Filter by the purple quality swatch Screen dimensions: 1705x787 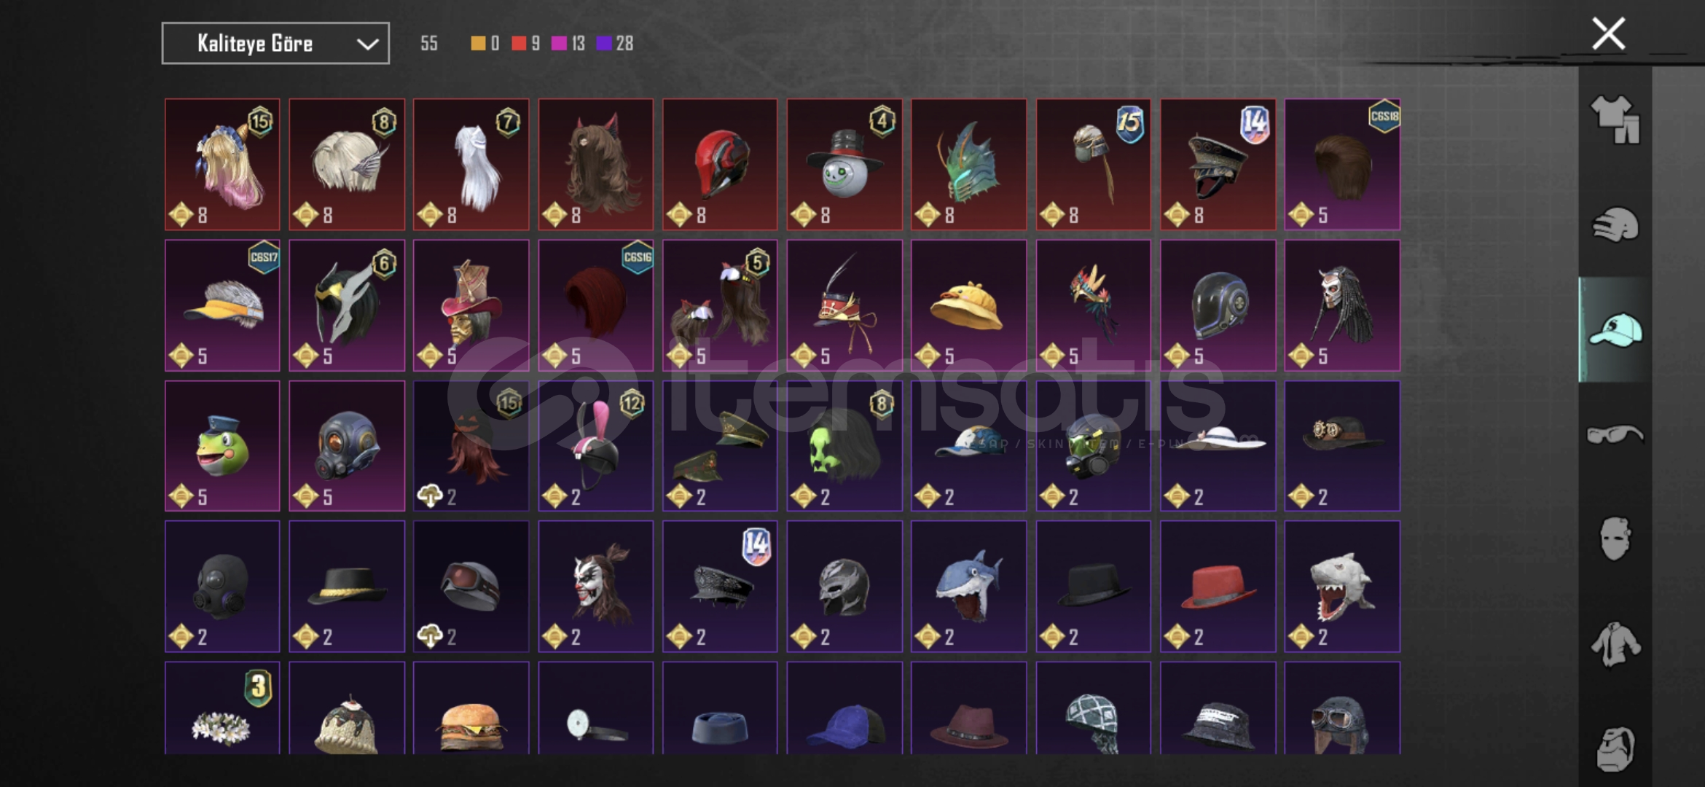pos(604,44)
